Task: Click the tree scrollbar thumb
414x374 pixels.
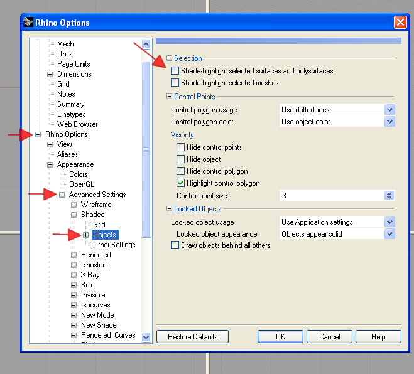Action: [146, 149]
